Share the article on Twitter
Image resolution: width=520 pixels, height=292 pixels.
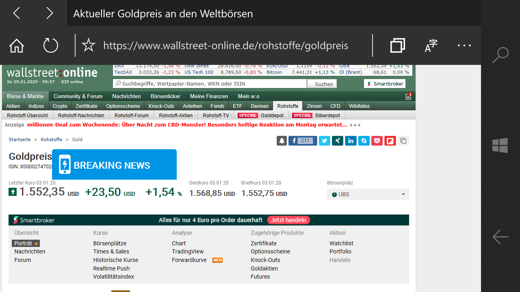click(x=324, y=141)
